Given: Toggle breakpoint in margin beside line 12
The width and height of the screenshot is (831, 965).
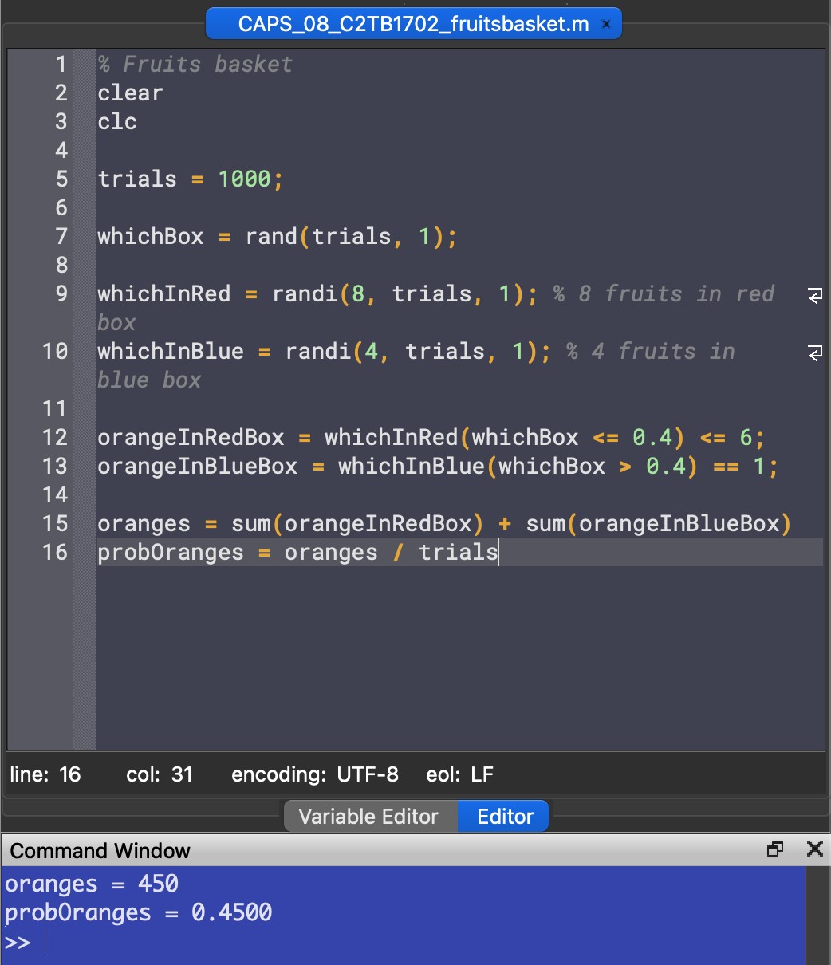Looking at the screenshot, I should [85, 438].
